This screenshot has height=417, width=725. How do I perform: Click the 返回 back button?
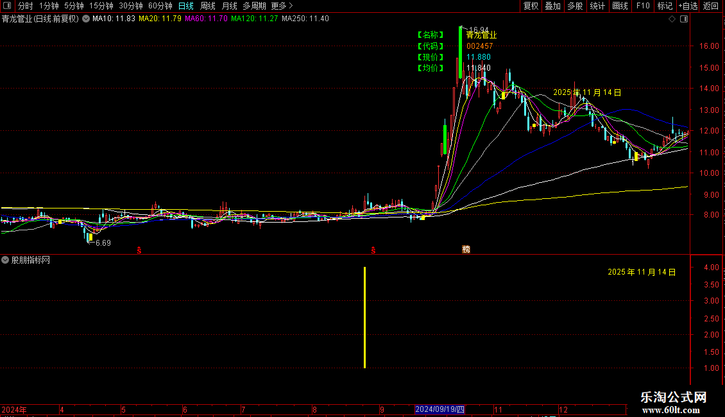pos(711,6)
